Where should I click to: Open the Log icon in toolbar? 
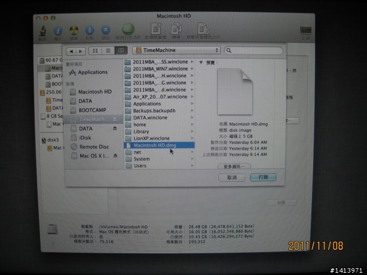click(306, 30)
